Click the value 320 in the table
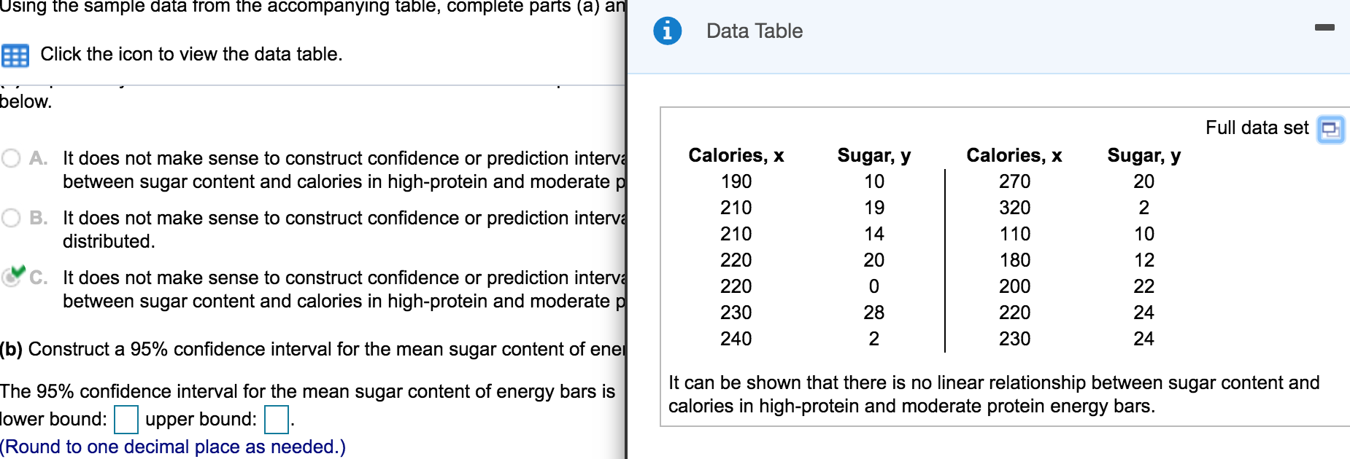 [x=1015, y=208]
